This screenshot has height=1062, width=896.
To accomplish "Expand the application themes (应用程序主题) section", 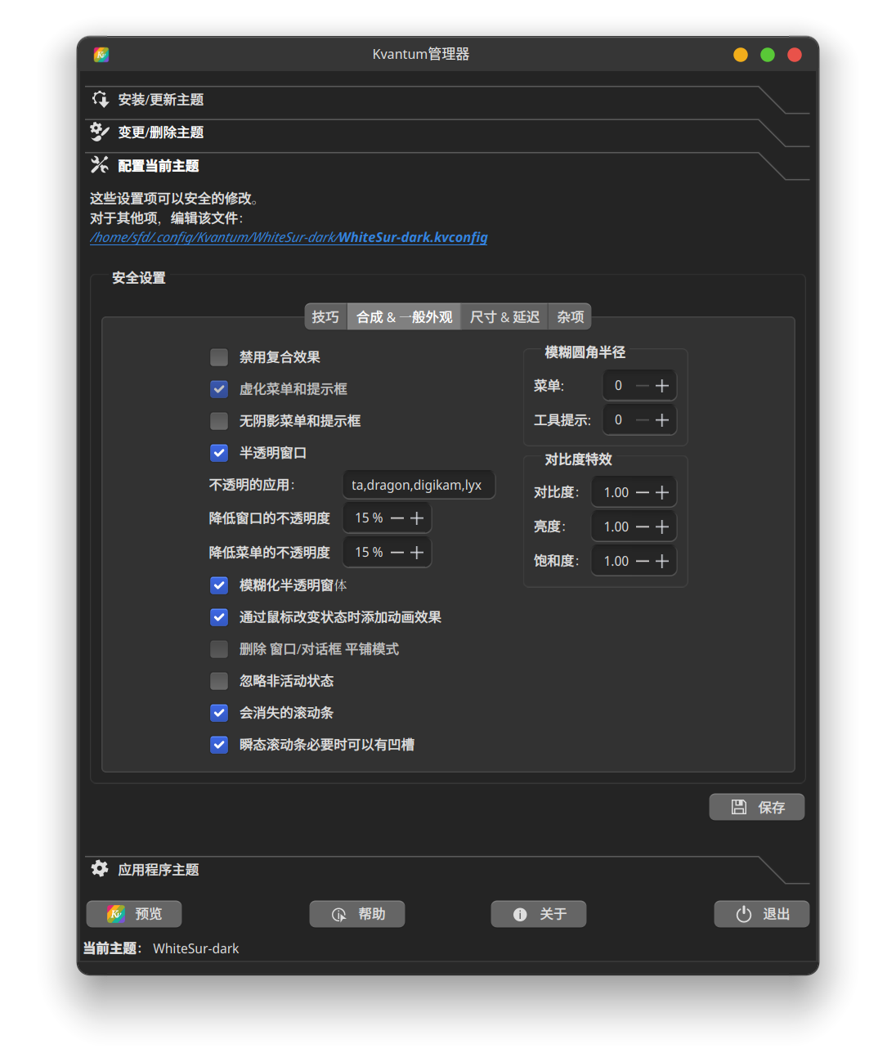I will point(159,870).
